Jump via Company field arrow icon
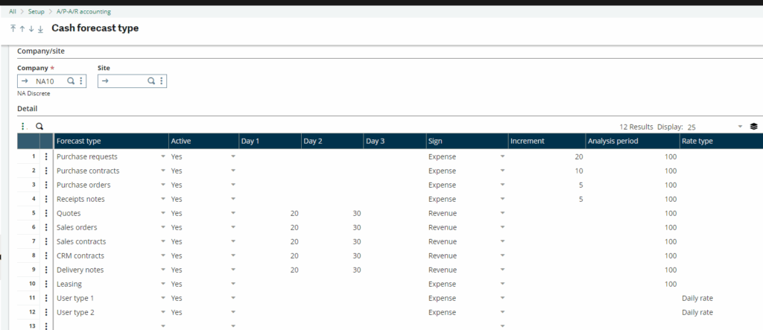Screen dimensions: 763x330 pos(25,81)
